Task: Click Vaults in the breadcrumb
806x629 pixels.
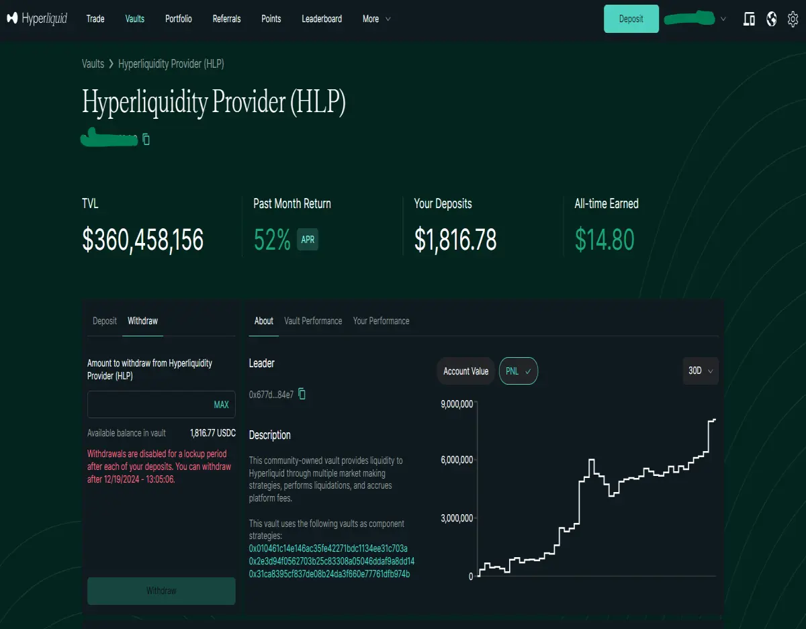Action: (93, 64)
